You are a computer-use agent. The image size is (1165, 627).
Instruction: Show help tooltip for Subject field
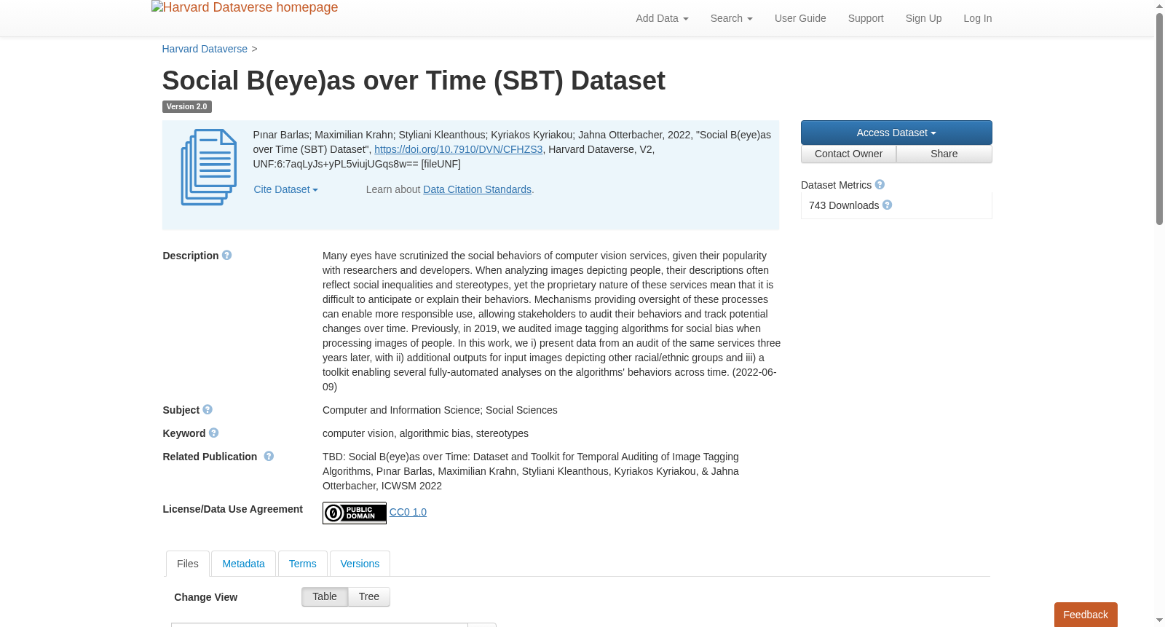(208, 410)
